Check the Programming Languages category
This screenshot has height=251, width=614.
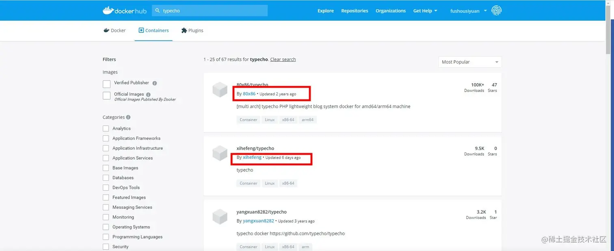pos(106,237)
